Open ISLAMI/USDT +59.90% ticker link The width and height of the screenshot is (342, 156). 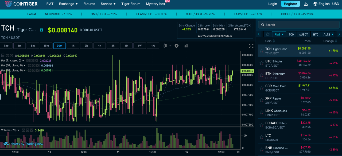tap(151, 14)
